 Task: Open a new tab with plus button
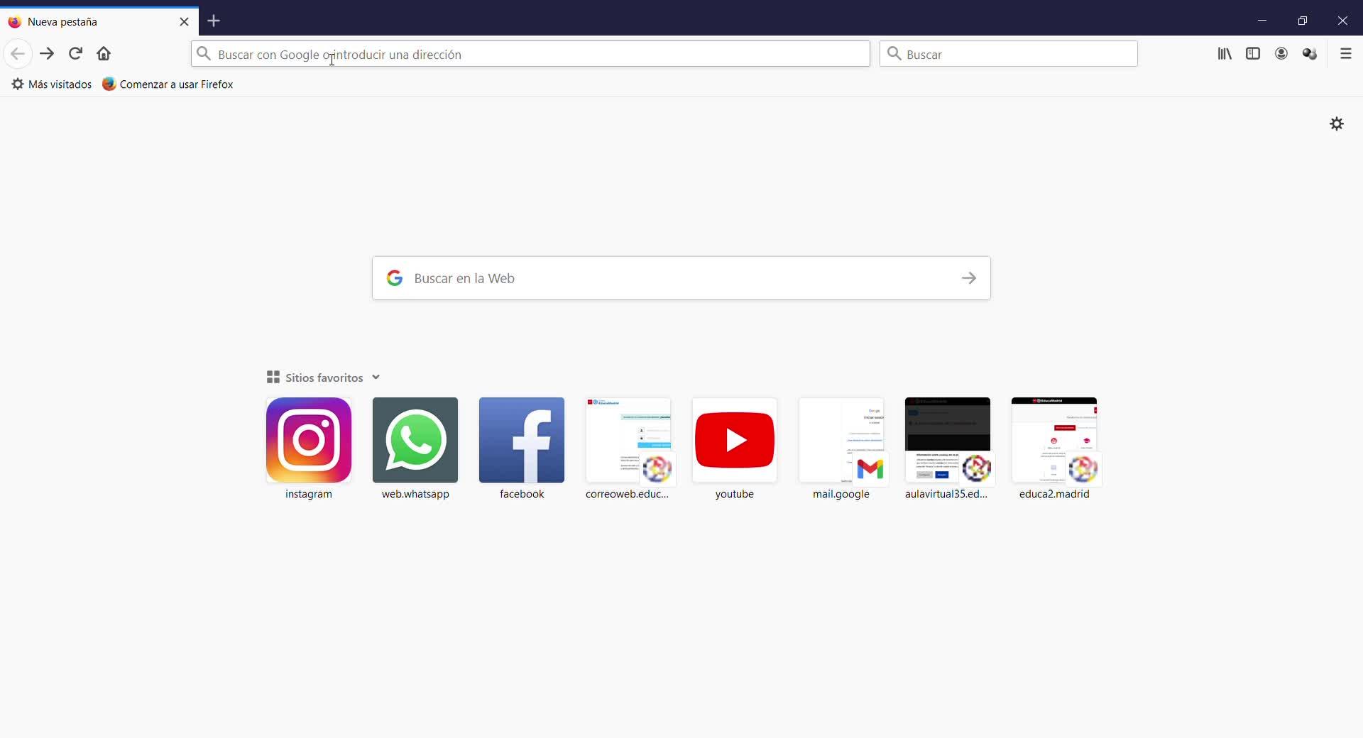[x=214, y=21]
